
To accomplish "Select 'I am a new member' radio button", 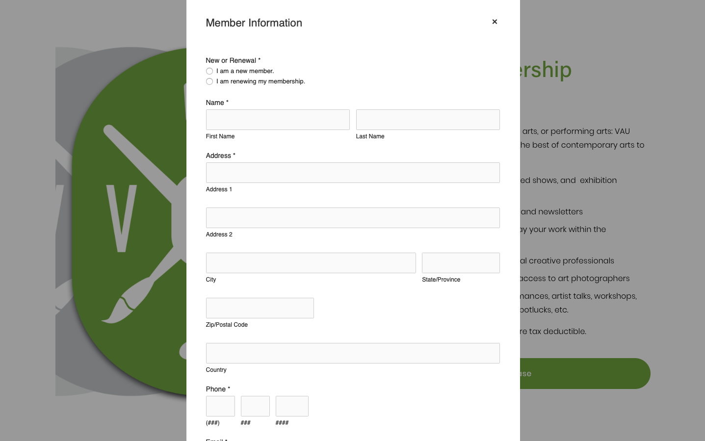I will [209, 71].
